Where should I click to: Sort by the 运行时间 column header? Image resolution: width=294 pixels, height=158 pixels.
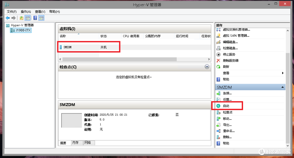(x=187, y=36)
